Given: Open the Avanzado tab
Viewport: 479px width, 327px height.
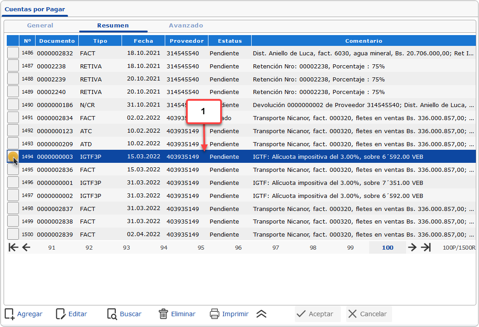Looking at the screenshot, I should pos(186,26).
